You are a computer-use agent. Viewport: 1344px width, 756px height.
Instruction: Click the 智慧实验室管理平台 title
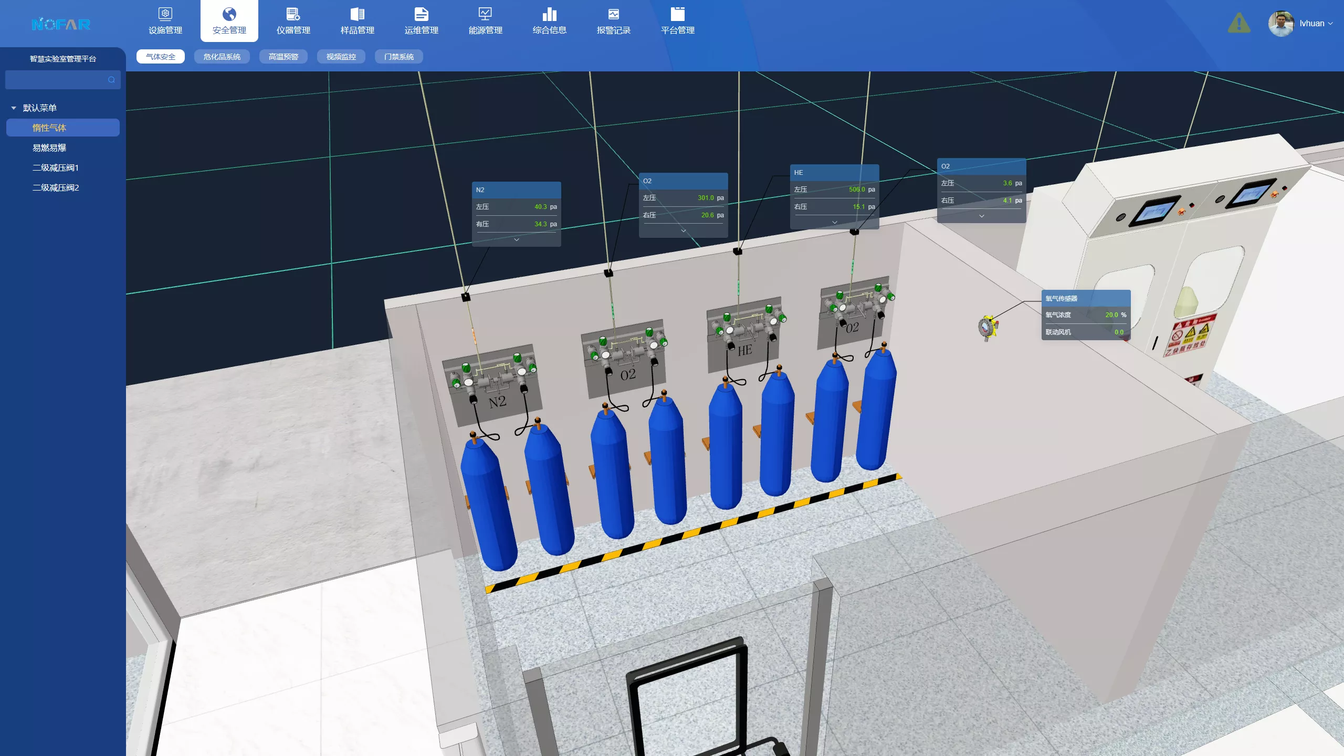[63, 59]
